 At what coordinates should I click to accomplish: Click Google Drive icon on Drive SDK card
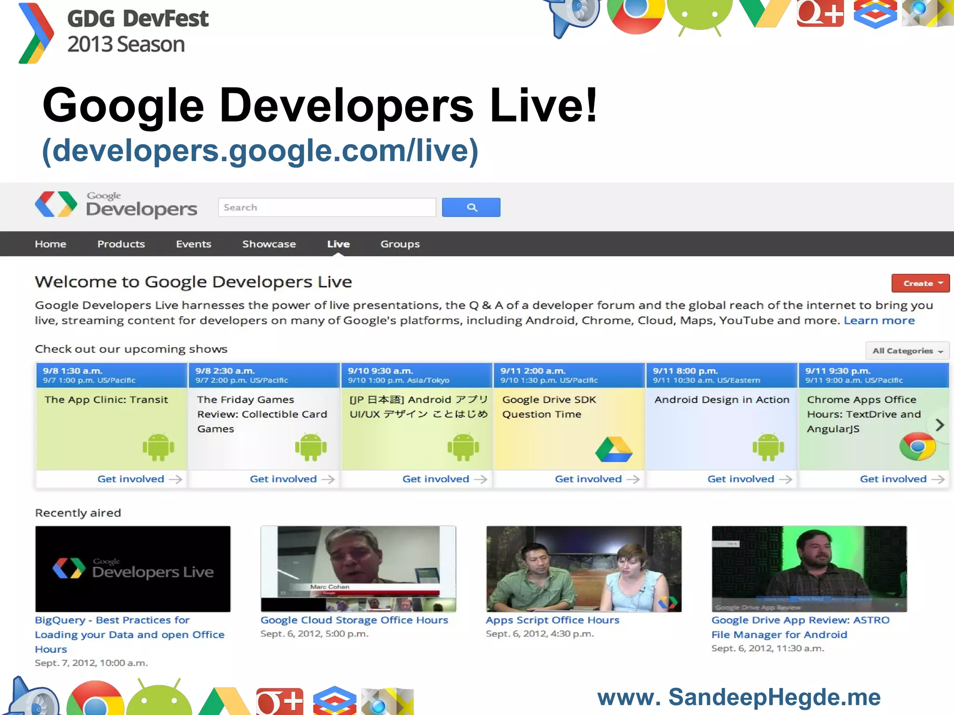pos(613,449)
